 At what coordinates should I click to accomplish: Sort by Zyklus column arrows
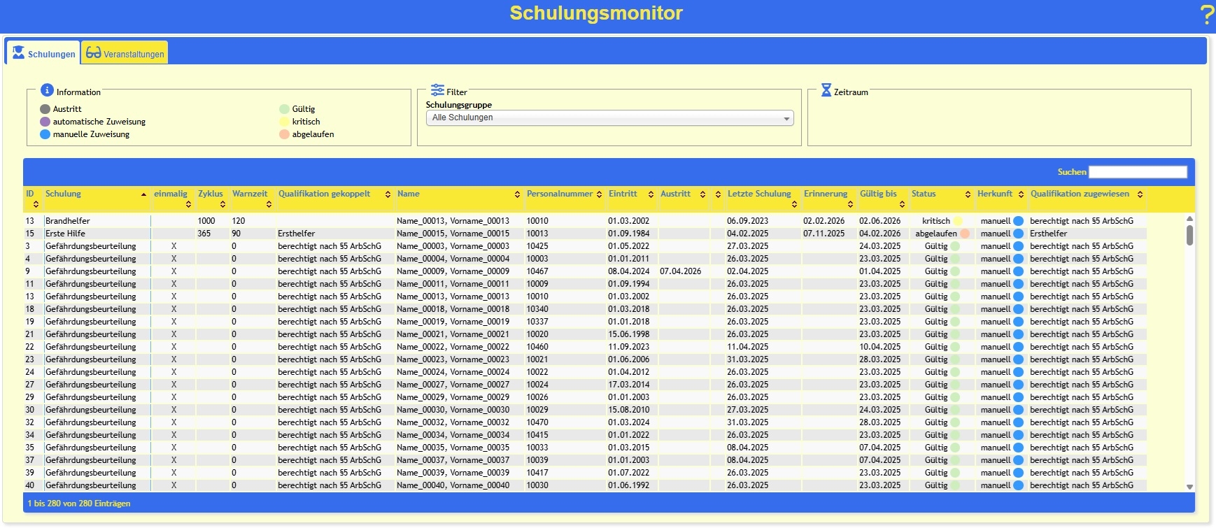tap(222, 204)
